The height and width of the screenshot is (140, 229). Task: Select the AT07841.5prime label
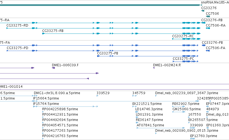(150, 126)
